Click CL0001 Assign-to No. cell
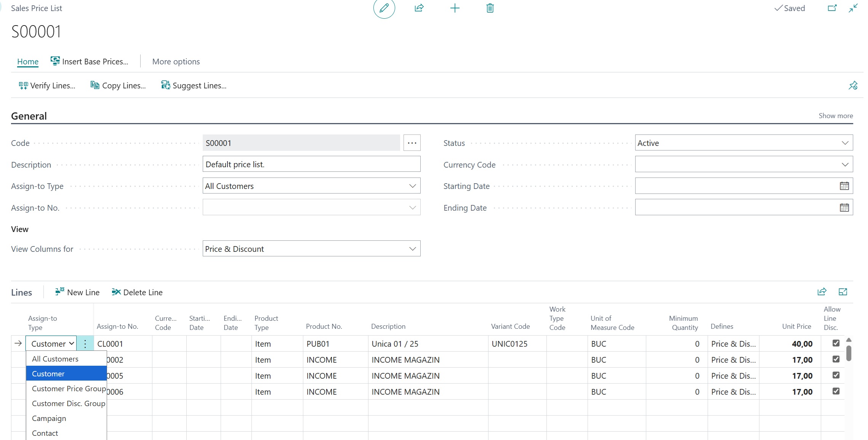 point(123,344)
